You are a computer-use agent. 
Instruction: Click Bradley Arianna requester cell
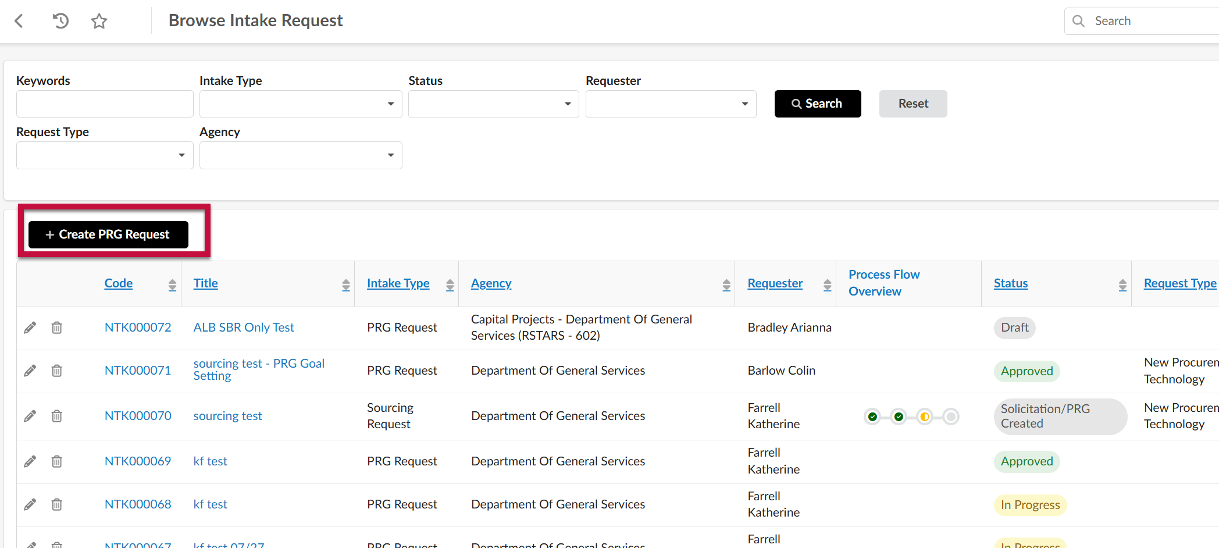789,328
